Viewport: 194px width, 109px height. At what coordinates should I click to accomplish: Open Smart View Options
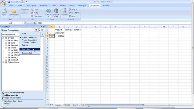tap(65, 12)
